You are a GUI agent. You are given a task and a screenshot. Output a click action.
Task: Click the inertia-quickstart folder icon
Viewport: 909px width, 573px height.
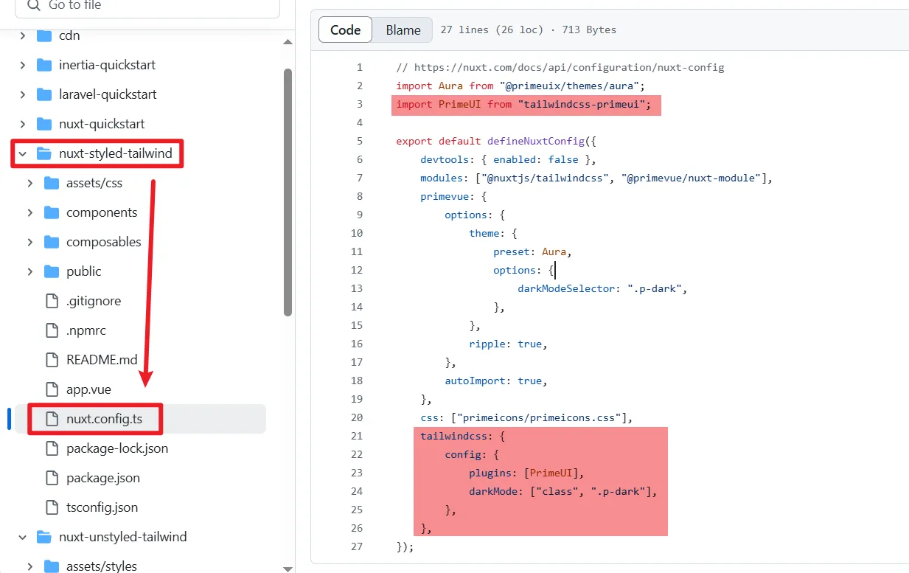[44, 65]
